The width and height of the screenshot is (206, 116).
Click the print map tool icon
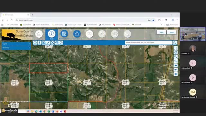pyautogui.click(x=57, y=43)
